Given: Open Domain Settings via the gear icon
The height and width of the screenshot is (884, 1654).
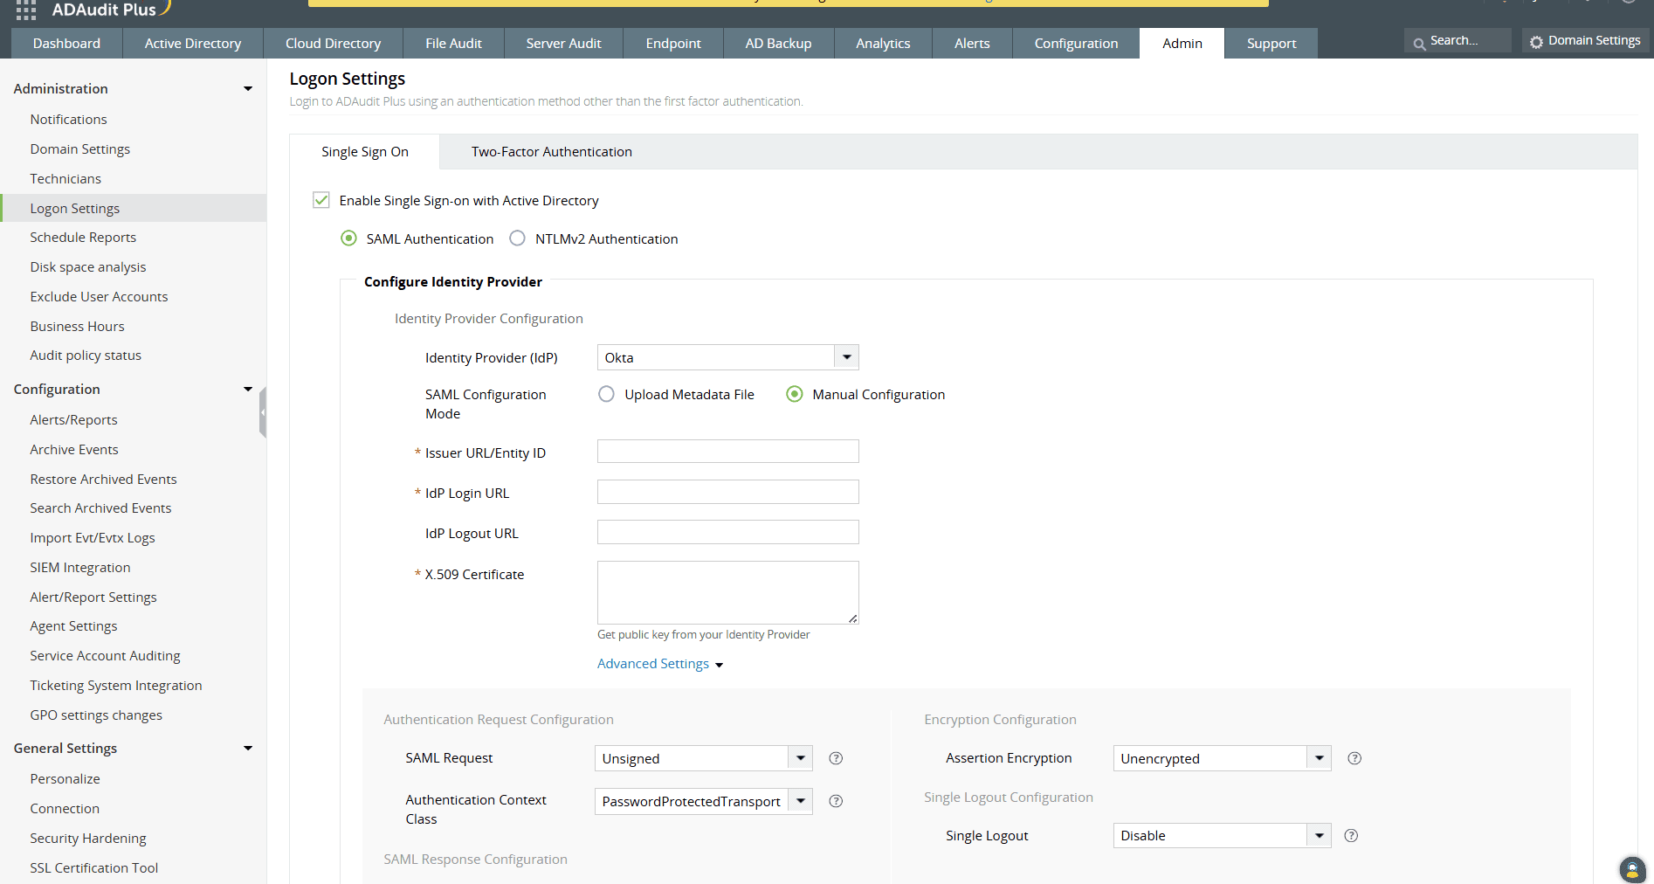Looking at the screenshot, I should [1536, 40].
